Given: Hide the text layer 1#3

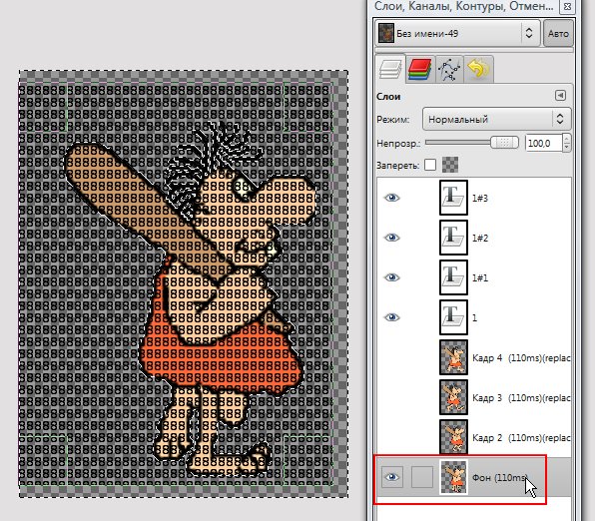Looking at the screenshot, I should pyautogui.click(x=392, y=198).
